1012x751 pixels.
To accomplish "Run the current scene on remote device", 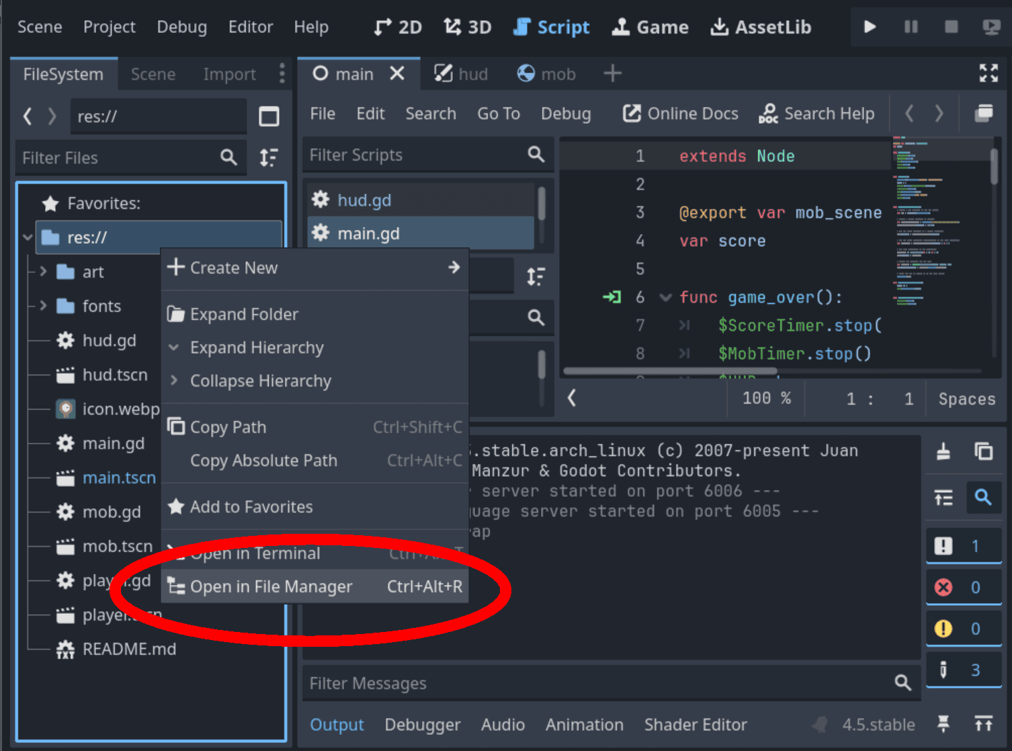I will click(991, 27).
